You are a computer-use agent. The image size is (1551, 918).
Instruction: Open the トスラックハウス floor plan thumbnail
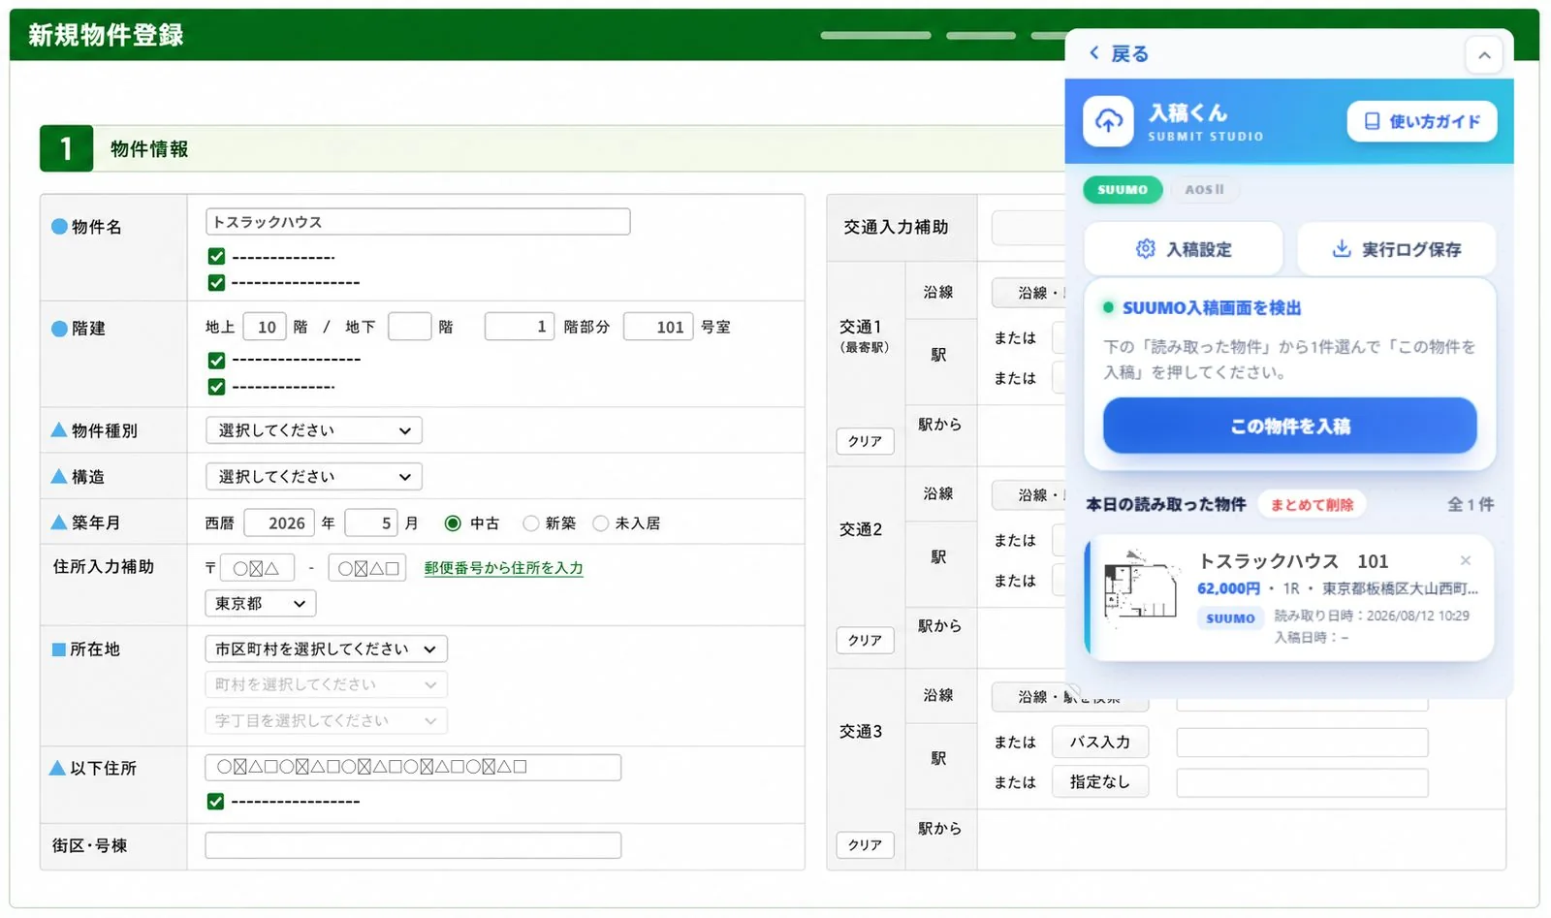[1141, 586]
